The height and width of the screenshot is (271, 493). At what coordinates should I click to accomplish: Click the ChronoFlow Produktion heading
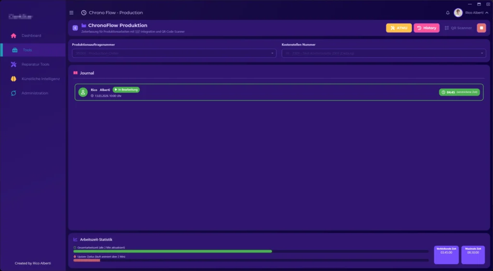click(117, 25)
